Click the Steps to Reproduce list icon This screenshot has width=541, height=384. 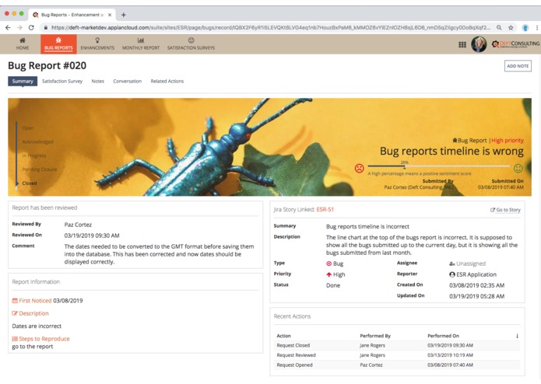coord(15,339)
